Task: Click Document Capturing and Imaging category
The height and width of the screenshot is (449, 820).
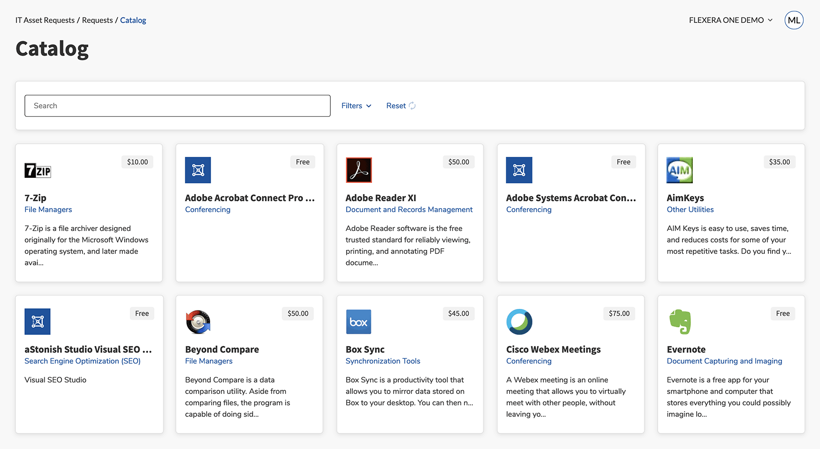Action: click(724, 361)
